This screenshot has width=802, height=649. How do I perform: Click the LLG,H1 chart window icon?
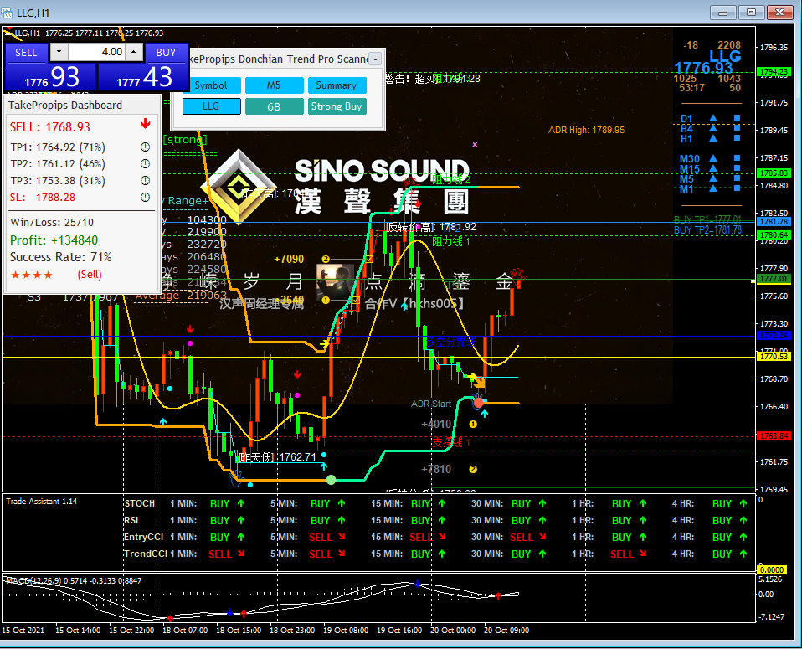coord(8,13)
